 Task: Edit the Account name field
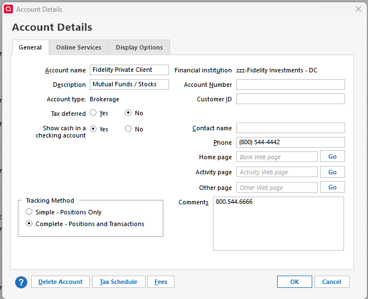(x=129, y=70)
